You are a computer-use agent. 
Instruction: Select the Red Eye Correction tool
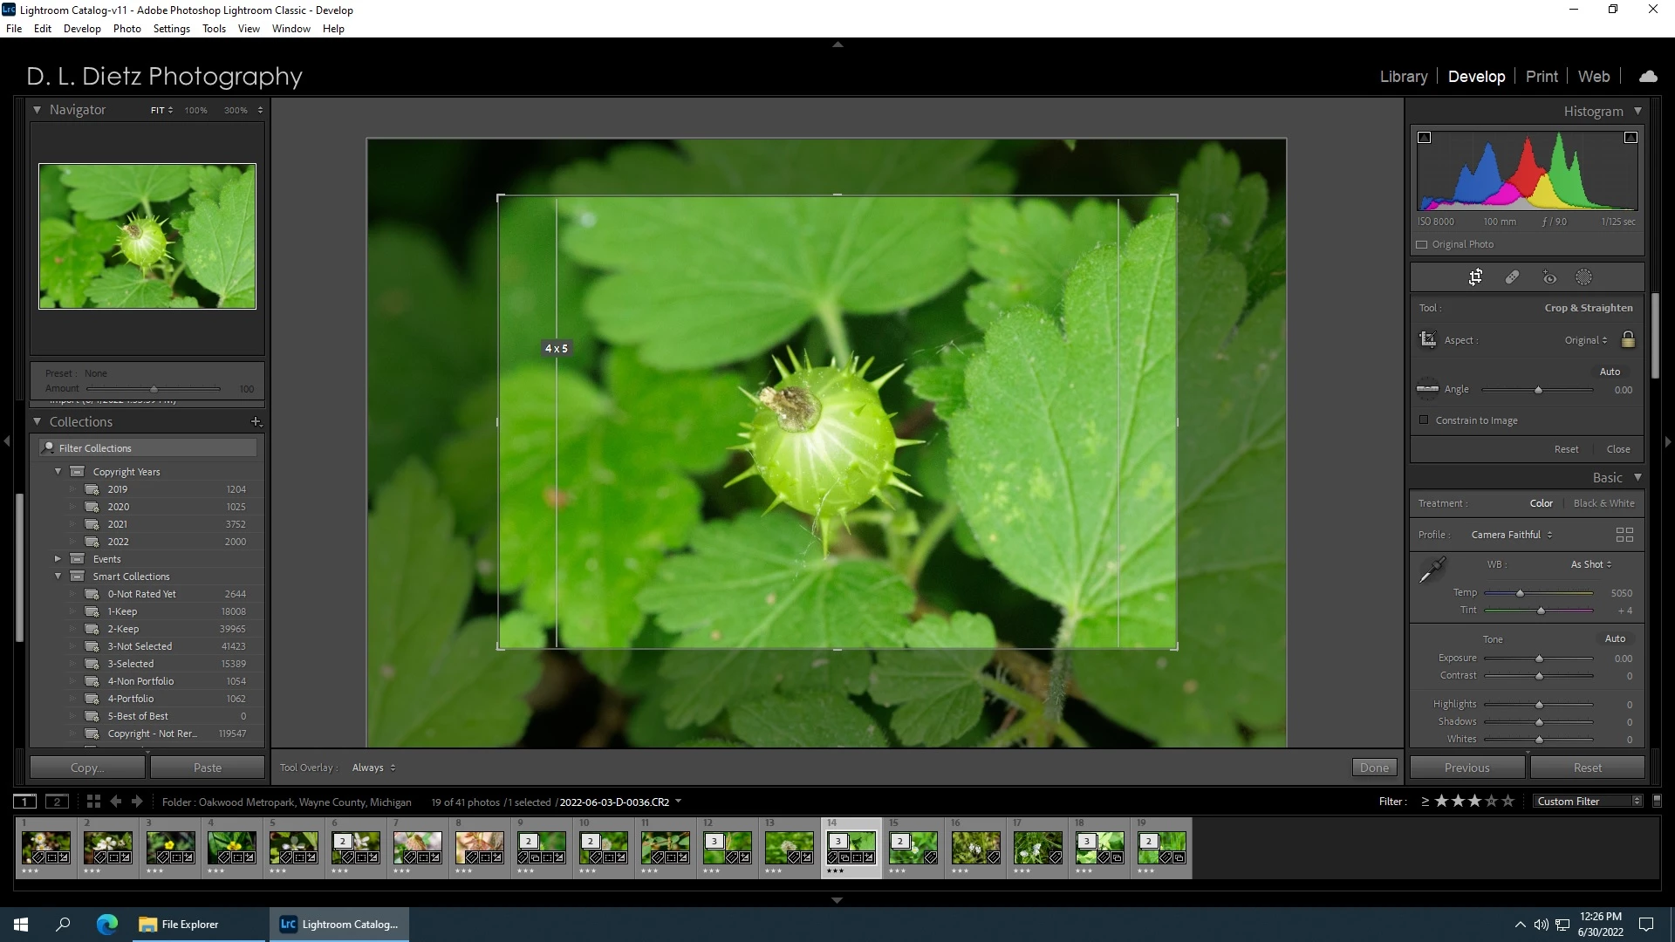1549,277
